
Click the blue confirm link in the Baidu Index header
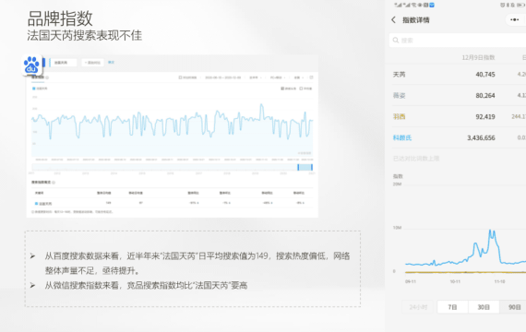coord(111,63)
